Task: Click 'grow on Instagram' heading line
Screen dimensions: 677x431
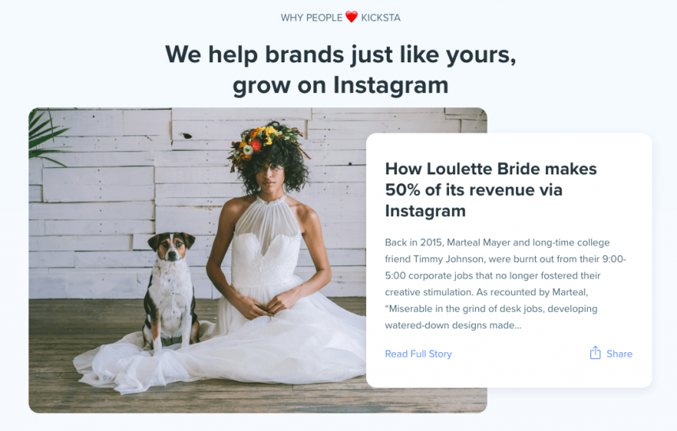Action: 340,85
